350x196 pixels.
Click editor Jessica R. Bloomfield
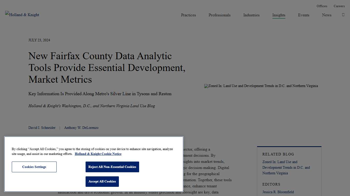pos(278,192)
